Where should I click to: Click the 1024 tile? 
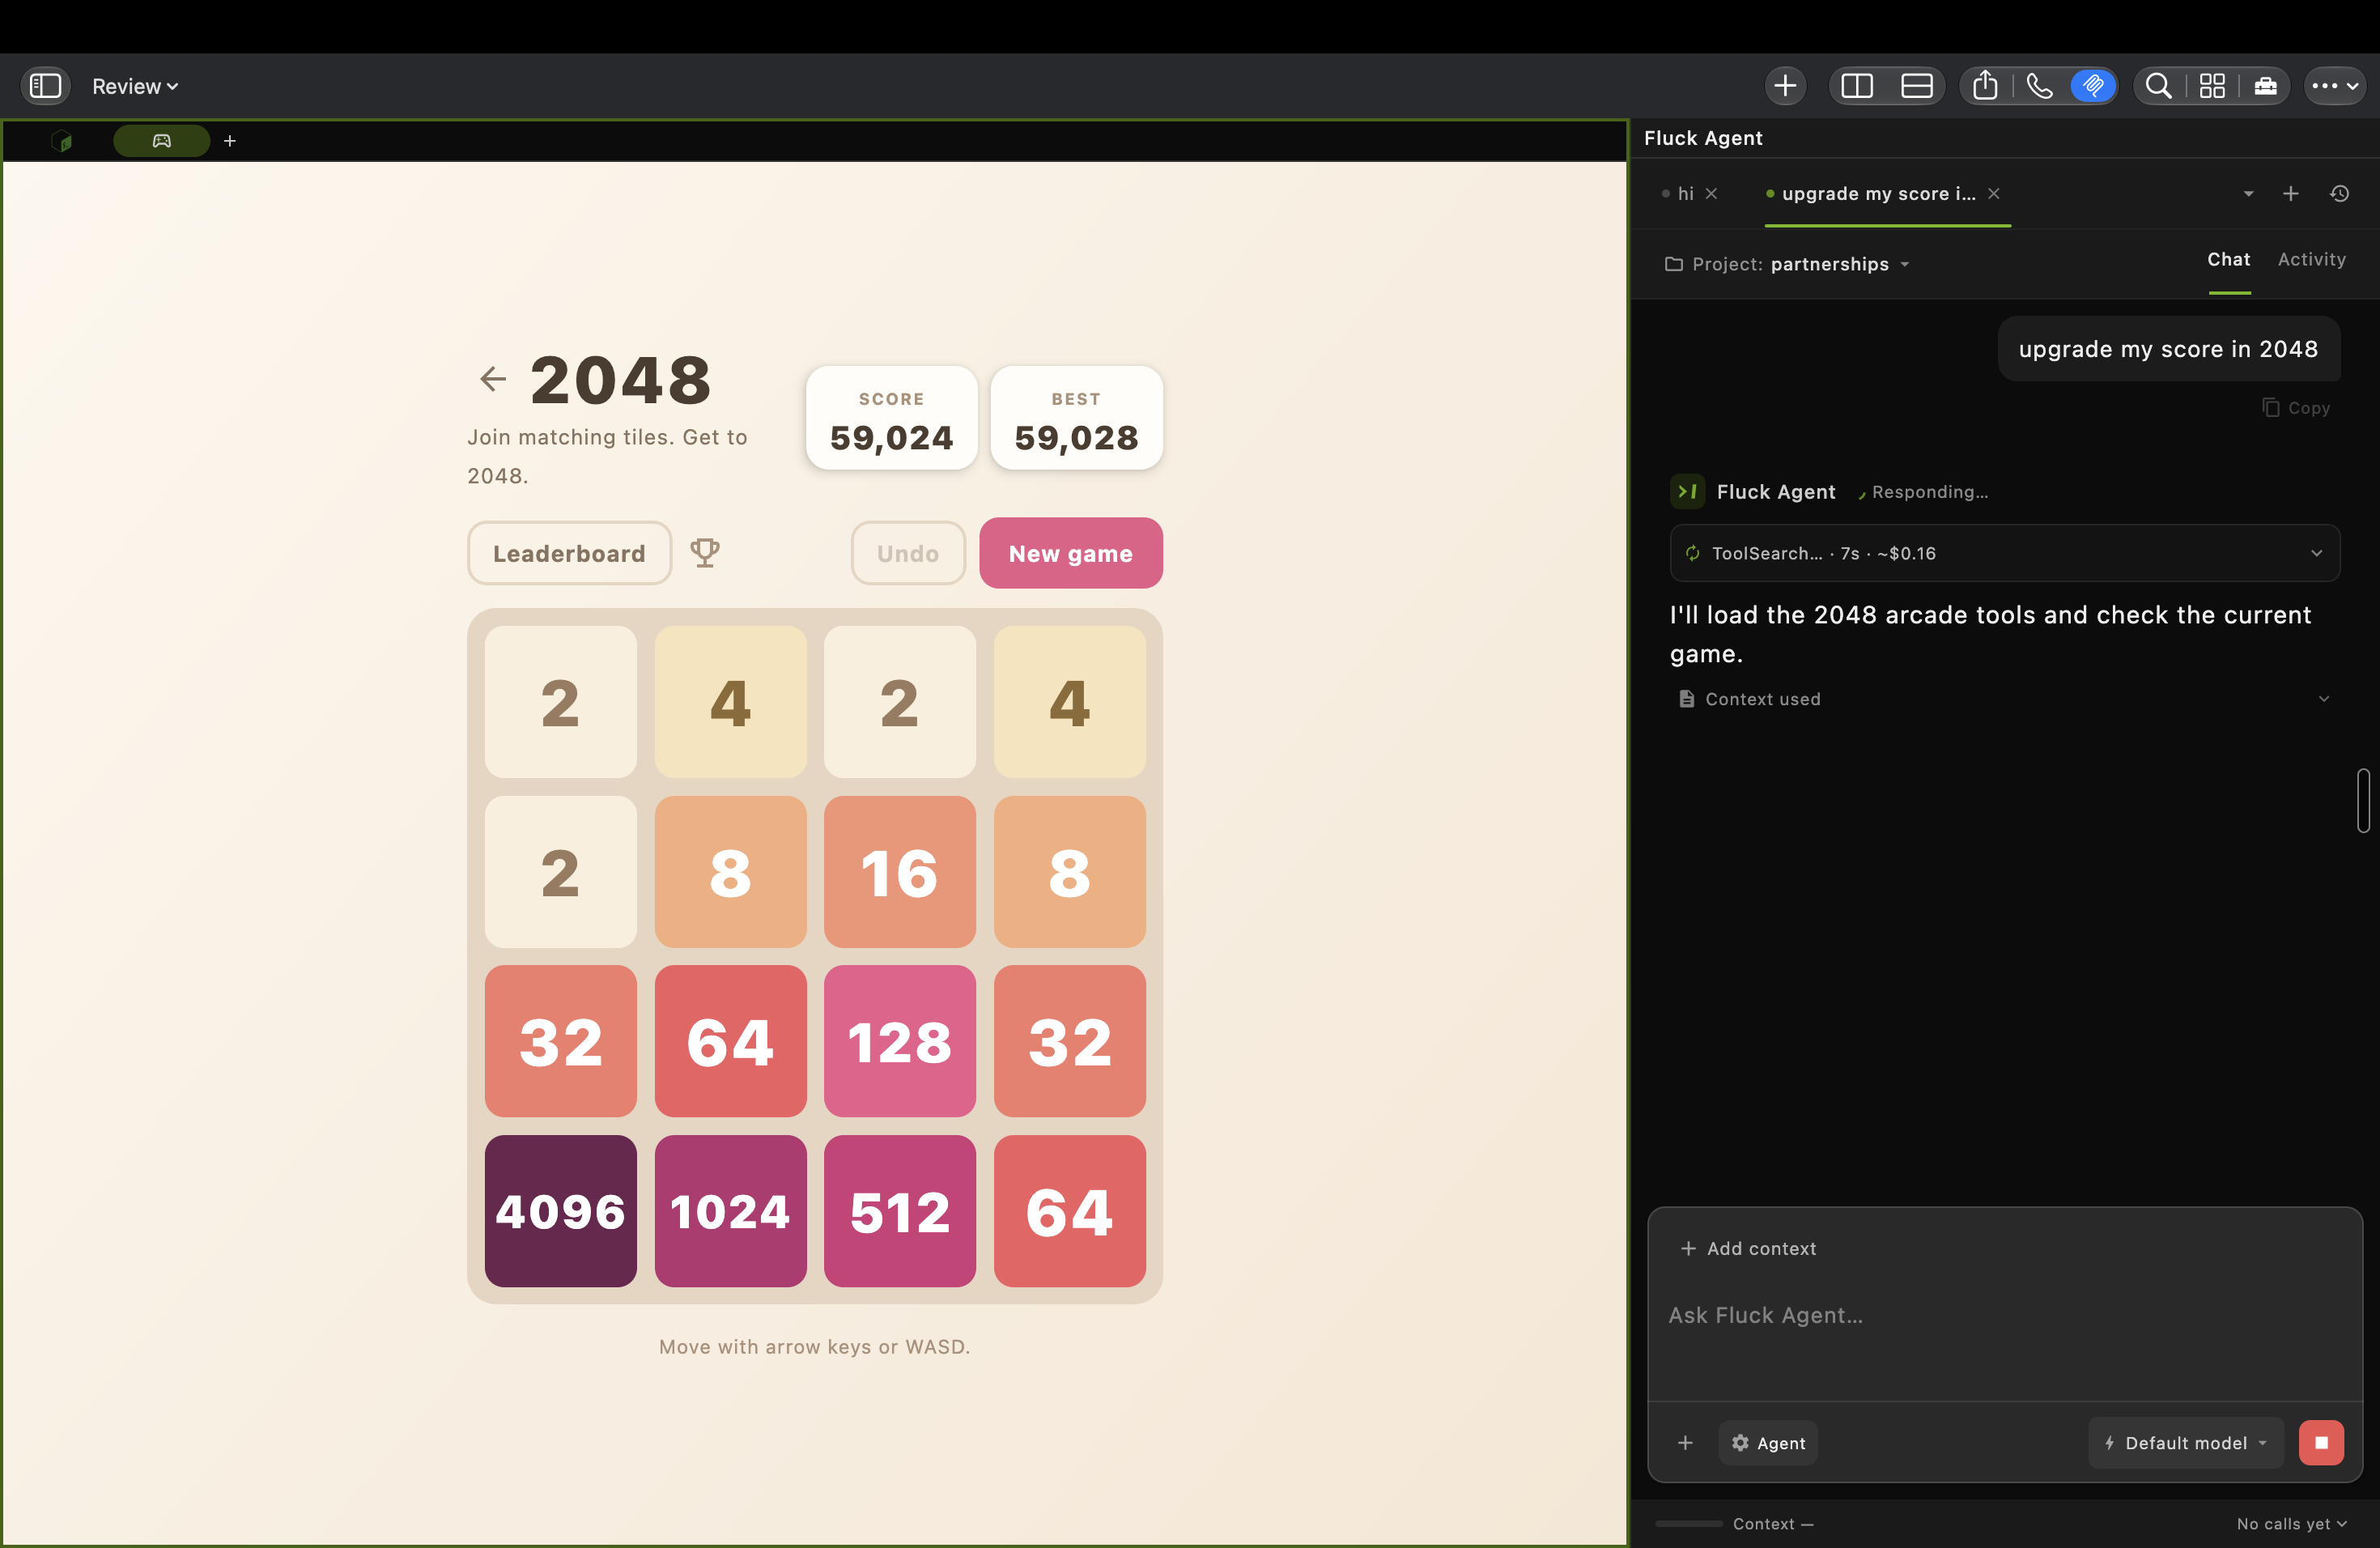coord(731,1211)
